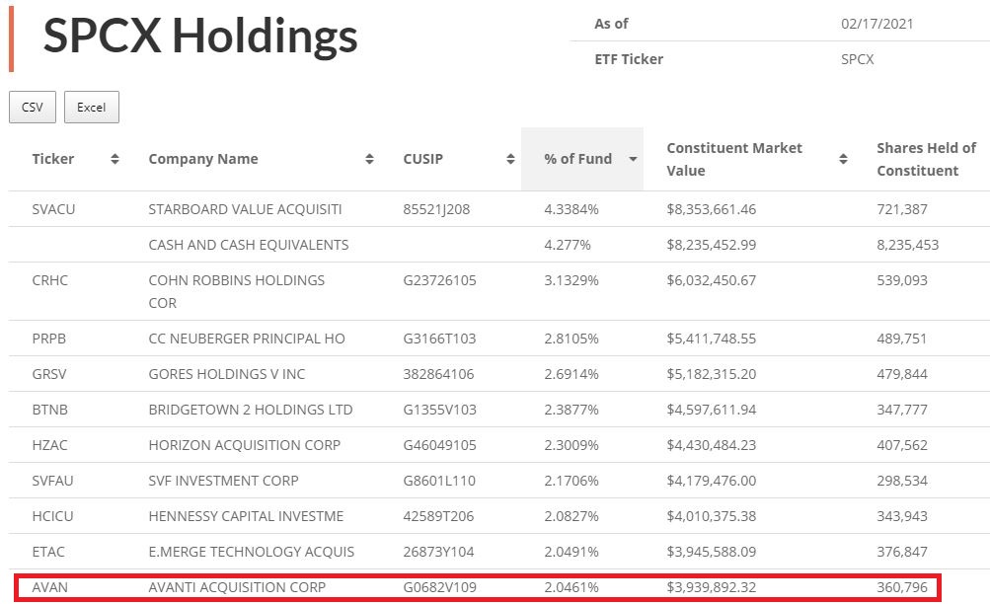
Task: Click the ETF Ticker value SPCX
Action: click(x=858, y=59)
